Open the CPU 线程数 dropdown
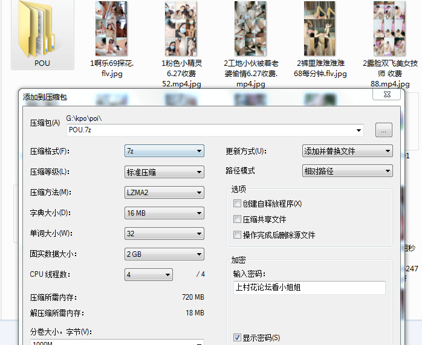 149,275
